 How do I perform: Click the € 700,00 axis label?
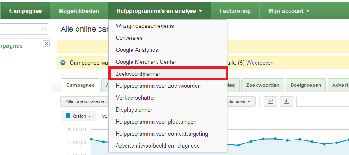(x=77, y=129)
